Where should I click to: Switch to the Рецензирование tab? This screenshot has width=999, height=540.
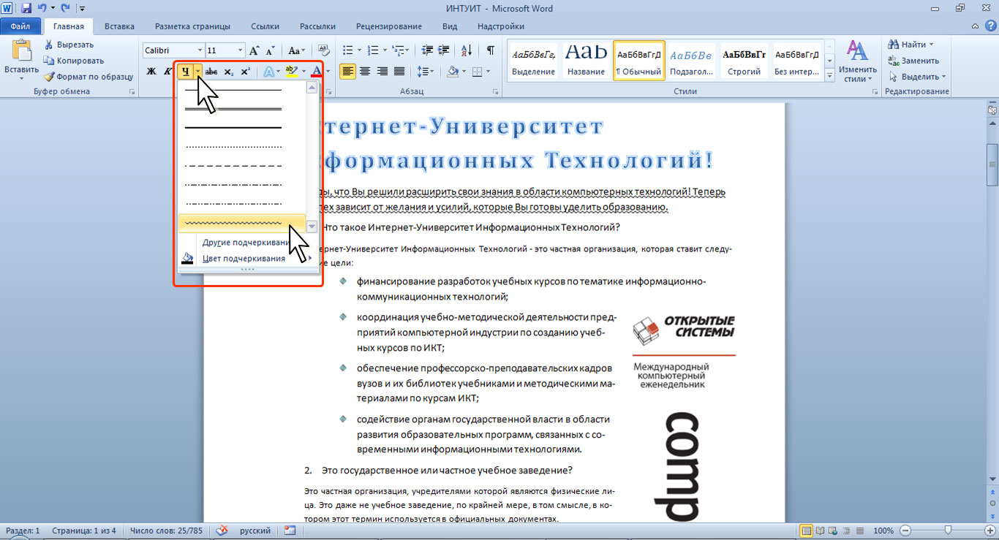click(388, 26)
